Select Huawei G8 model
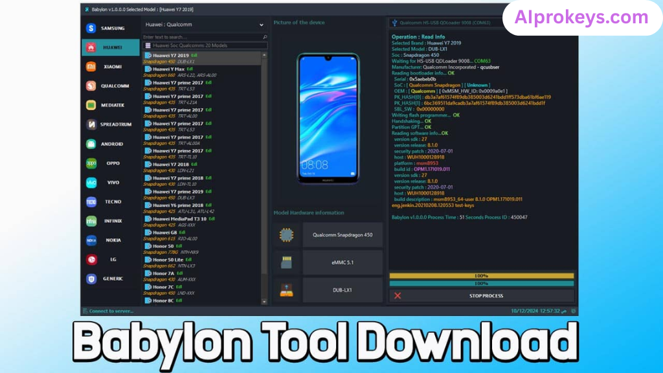The width and height of the screenshot is (663, 373). (x=202, y=236)
